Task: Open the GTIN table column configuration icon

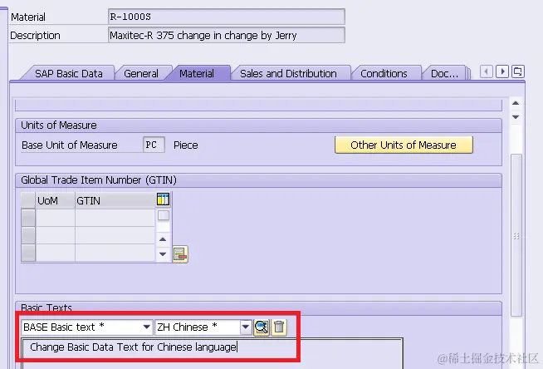Action: coord(163,199)
